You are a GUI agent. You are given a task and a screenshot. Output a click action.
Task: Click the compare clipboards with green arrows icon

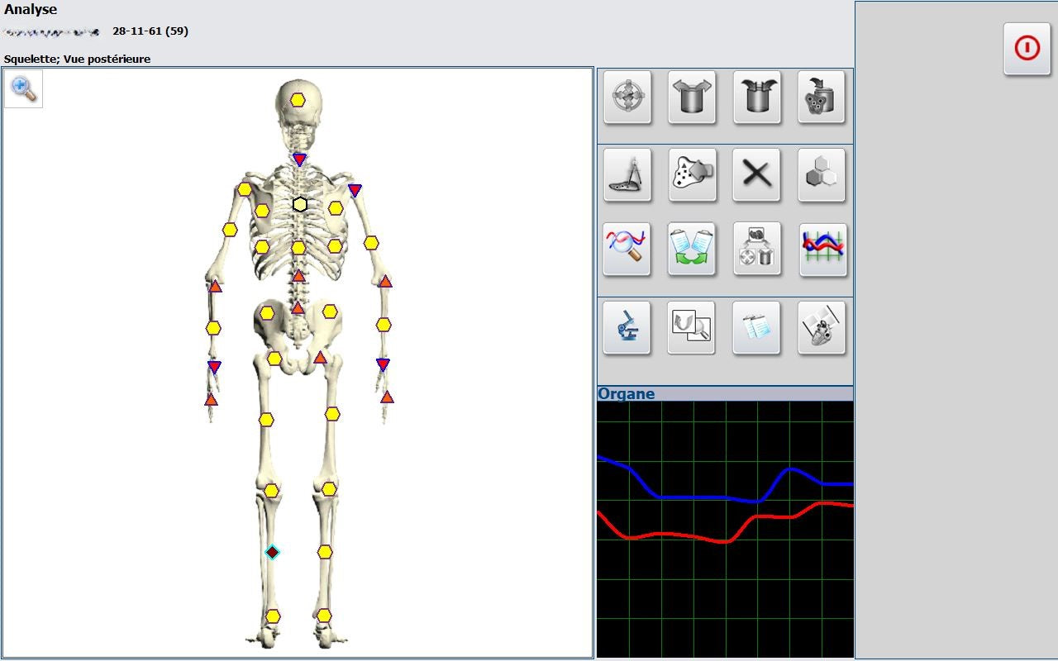pos(692,249)
